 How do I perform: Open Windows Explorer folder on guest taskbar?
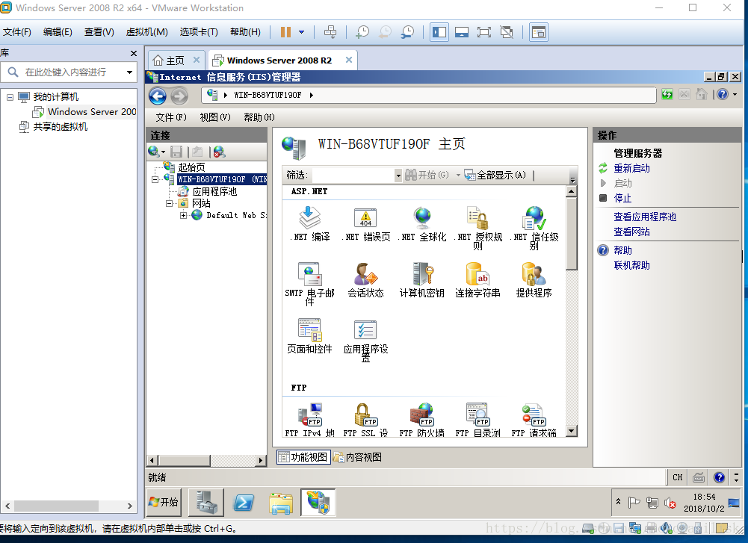pyautogui.click(x=280, y=503)
